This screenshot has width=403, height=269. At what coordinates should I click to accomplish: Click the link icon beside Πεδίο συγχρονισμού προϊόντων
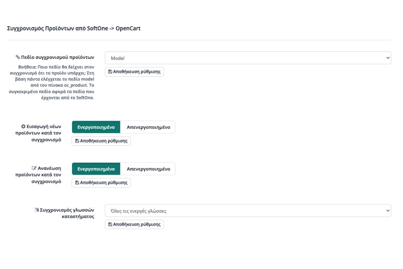[x=18, y=57]
